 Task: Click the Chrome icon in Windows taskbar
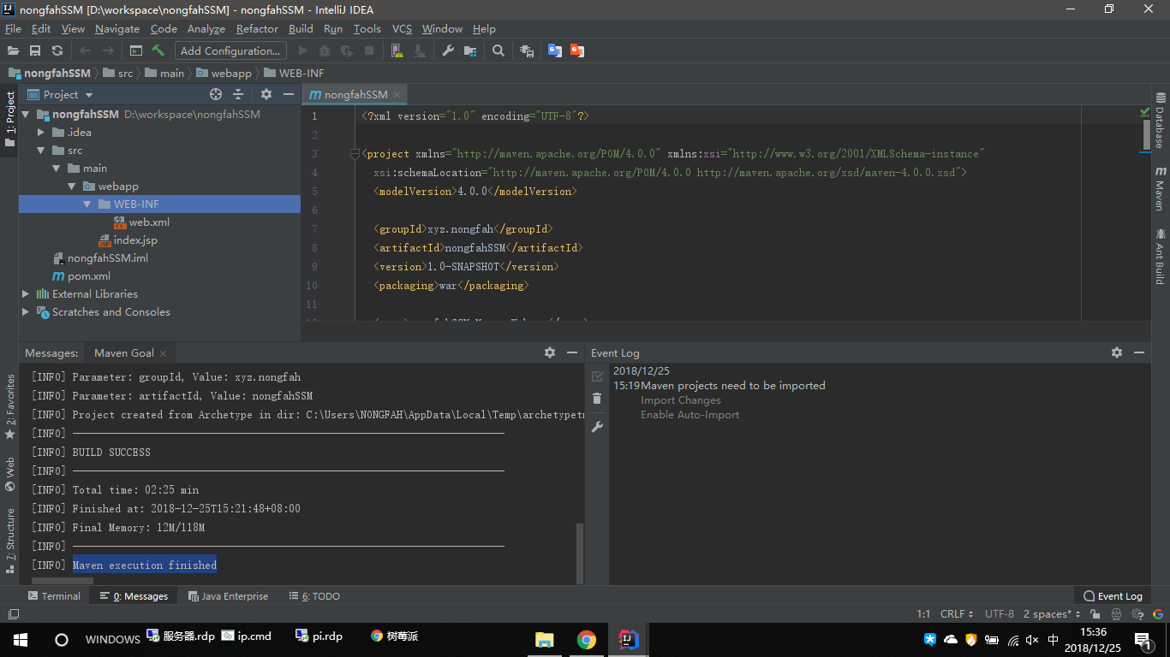(586, 639)
